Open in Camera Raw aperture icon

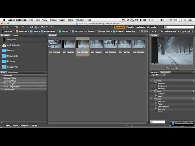pos(42,27)
